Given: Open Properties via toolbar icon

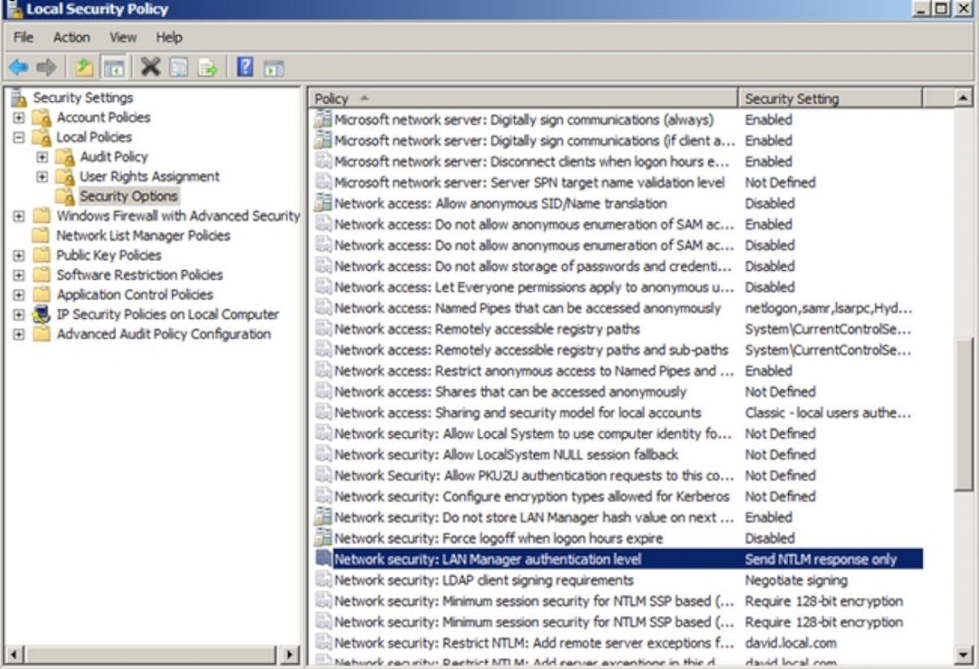Looking at the screenshot, I should point(179,67).
